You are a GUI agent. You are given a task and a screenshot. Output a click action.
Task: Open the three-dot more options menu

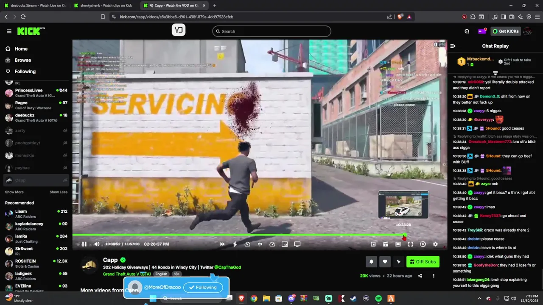coord(434,276)
